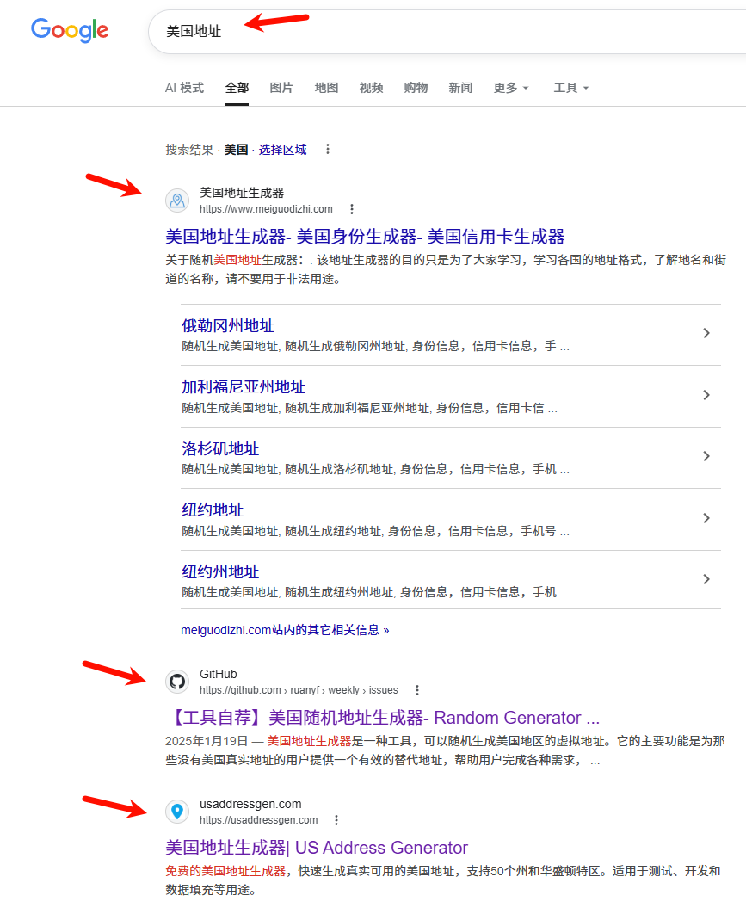The width and height of the screenshot is (746, 920).
Task: Click the search box containing 美国地址
Action: 447,32
